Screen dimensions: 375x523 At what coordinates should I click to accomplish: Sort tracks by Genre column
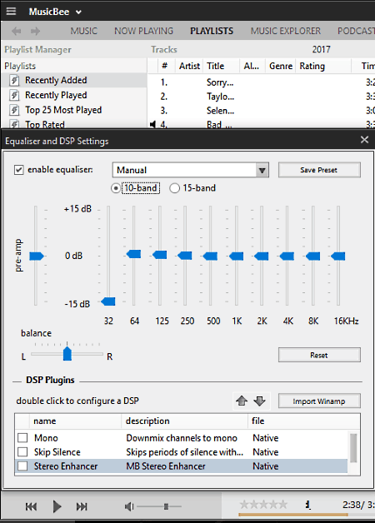click(x=281, y=66)
